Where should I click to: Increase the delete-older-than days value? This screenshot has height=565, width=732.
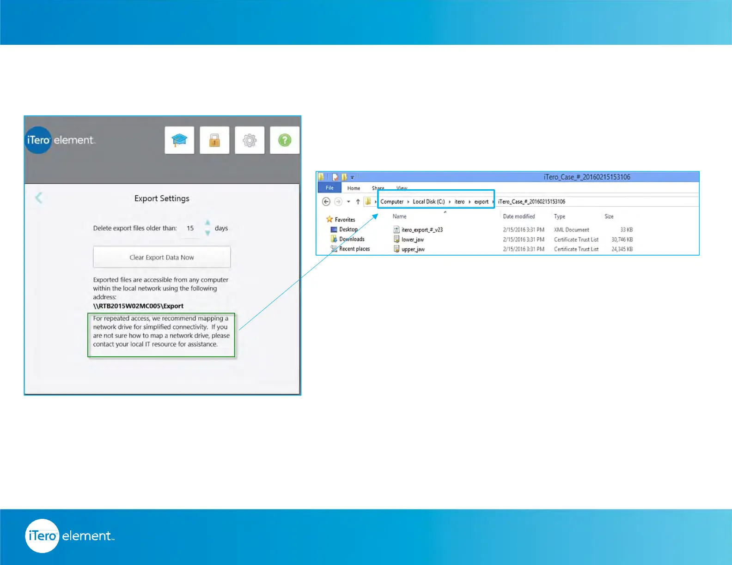[x=207, y=223]
